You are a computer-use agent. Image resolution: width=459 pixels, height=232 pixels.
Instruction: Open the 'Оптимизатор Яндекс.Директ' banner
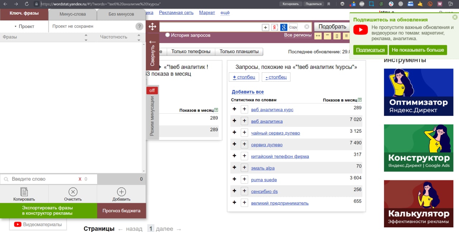[418, 92]
